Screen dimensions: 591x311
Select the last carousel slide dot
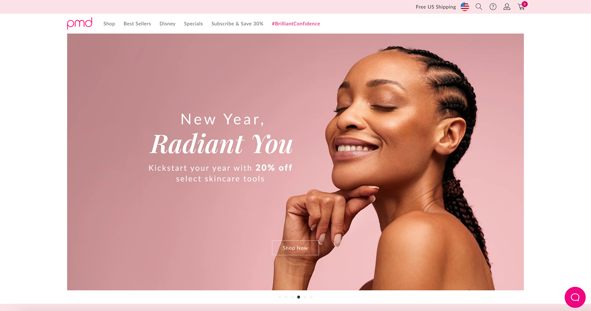click(x=311, y=297)
